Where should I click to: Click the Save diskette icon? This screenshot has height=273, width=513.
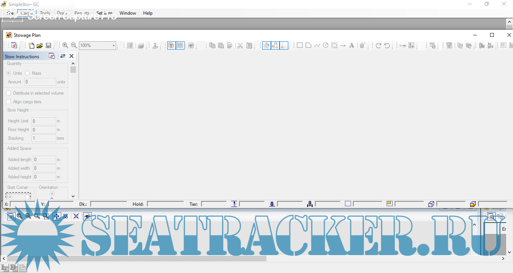click(48, 45)
